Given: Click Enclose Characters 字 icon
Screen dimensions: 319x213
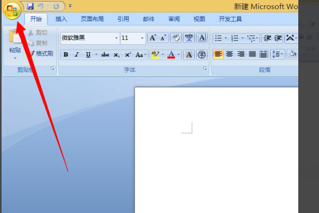Looking at the screenshot, I should (x=202, y=55).
